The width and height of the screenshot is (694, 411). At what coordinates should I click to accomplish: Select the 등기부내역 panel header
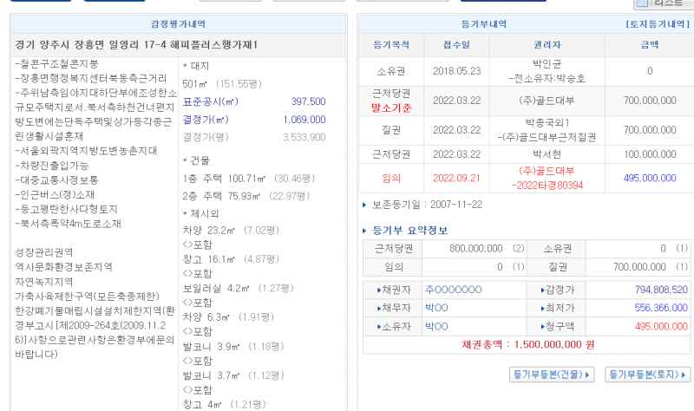point(484,24)
